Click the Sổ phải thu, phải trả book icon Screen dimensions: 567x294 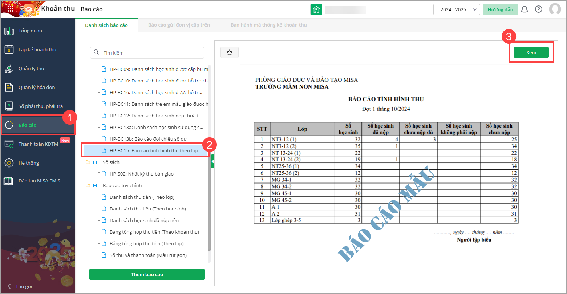point(9,106)
